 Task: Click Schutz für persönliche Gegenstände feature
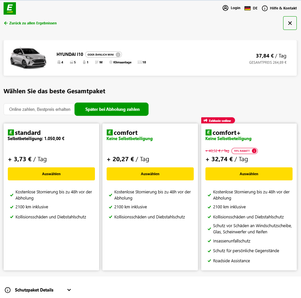[x=246, y=251]
